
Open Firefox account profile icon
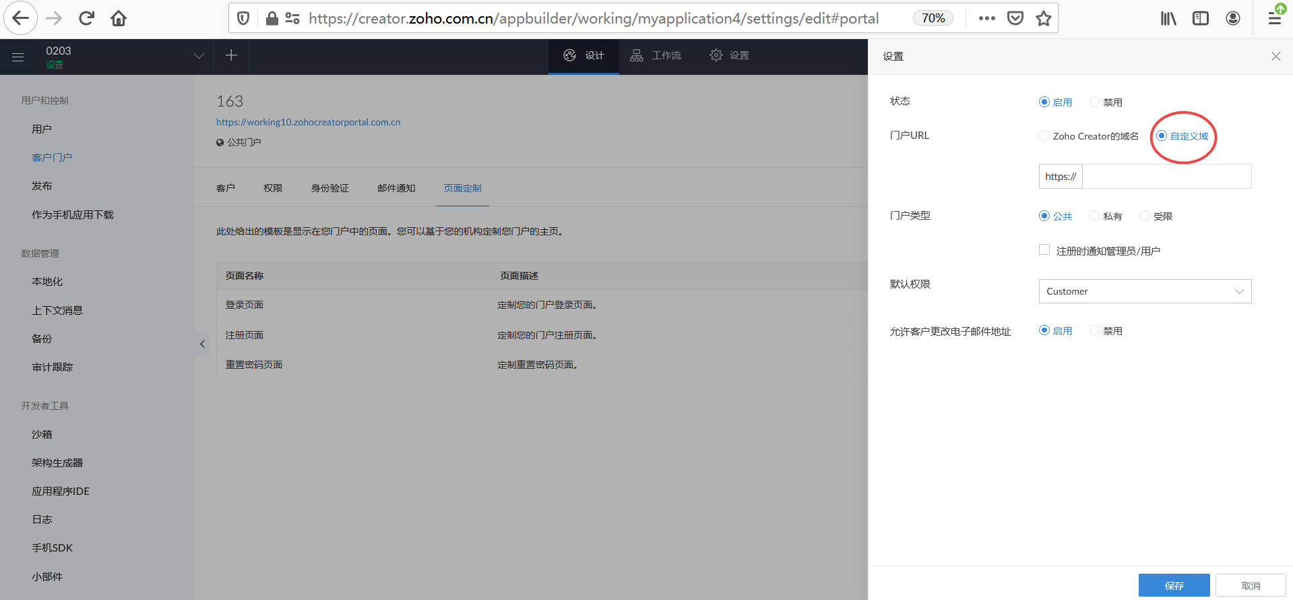[1232, 18]
